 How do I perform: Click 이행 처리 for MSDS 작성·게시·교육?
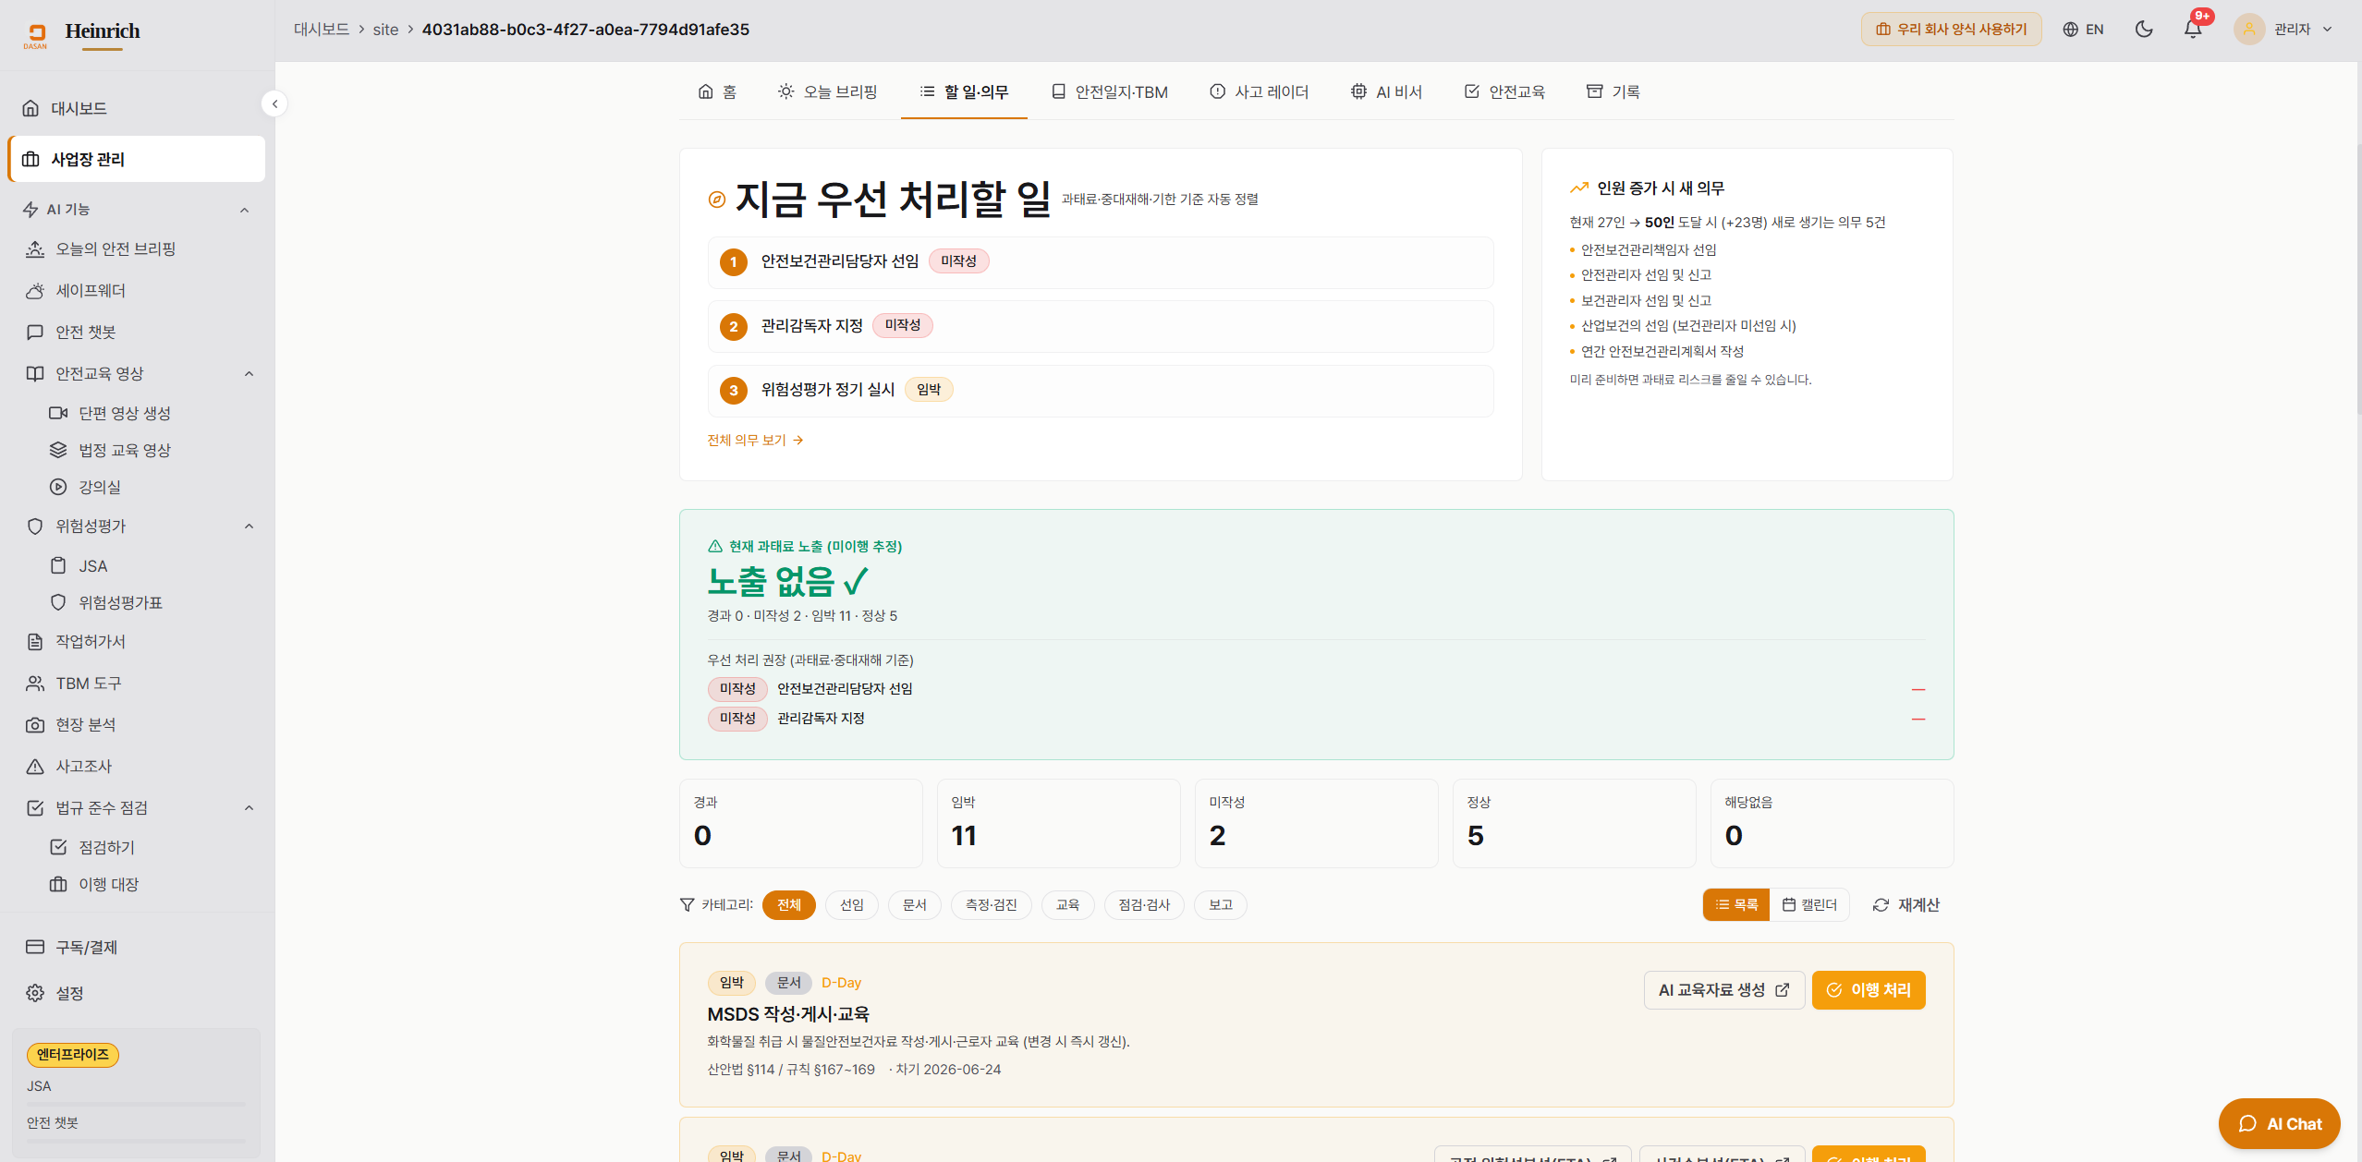[1869, 990]
